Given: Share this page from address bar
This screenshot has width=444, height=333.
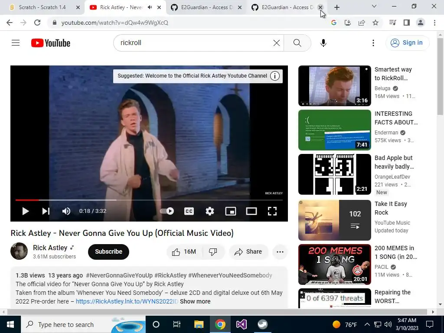Looking at the screenshot, I should [x=361, y=23].
